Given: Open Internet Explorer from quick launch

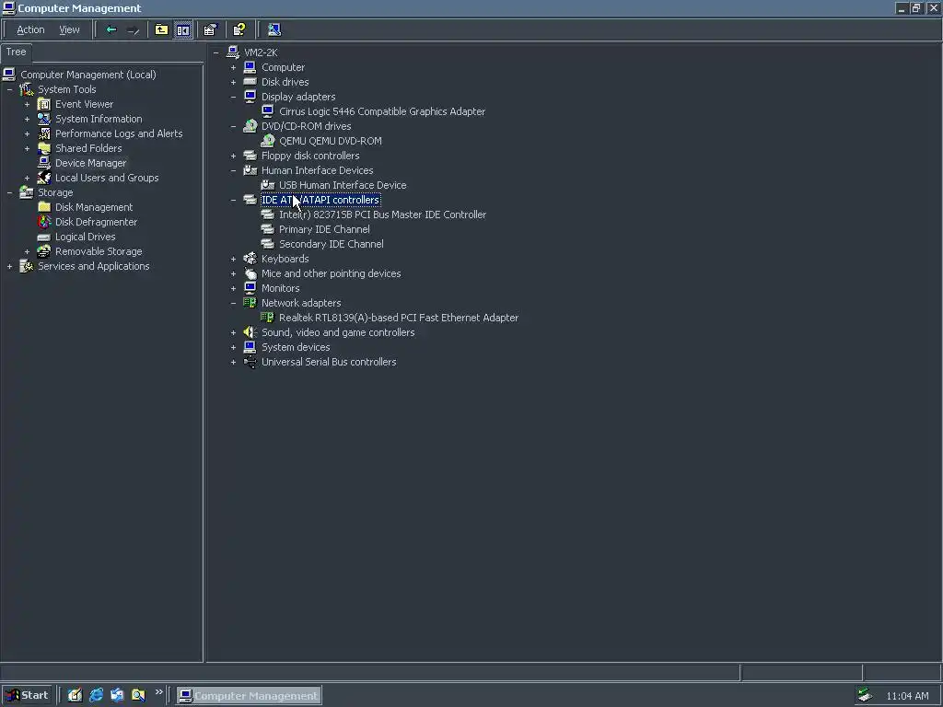Looking at the screenshot, I should (x=96, y=695).
